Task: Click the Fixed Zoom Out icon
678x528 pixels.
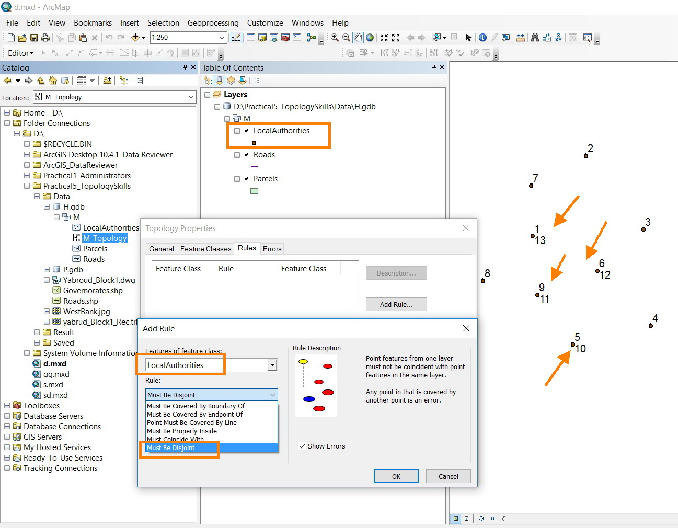Action: (x=396, y=38)
